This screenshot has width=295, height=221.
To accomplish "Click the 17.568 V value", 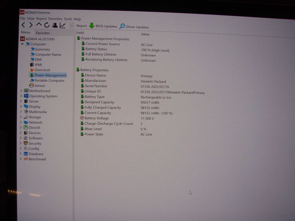I will point(147,119).
